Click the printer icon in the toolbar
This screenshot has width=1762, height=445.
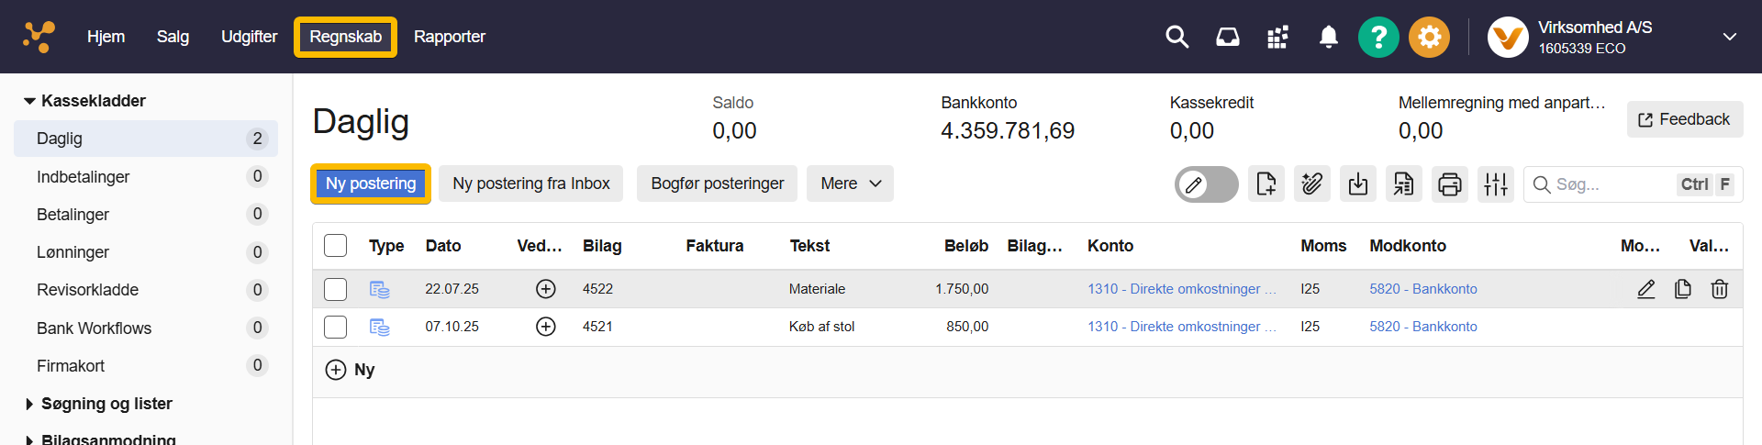coord(1449,184)
